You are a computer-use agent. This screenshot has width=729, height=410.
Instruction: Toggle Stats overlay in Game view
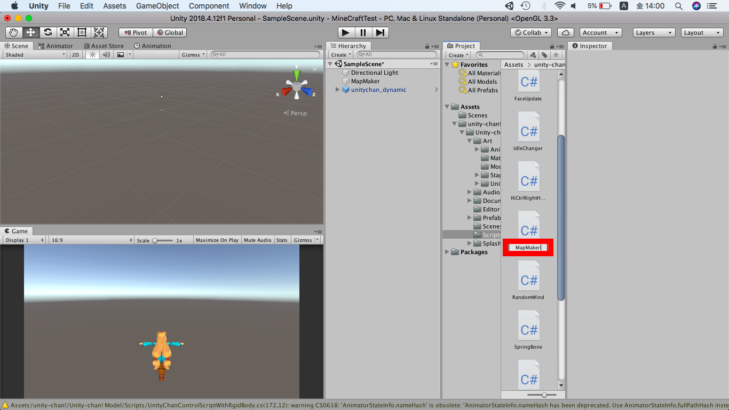coord(282,240)
